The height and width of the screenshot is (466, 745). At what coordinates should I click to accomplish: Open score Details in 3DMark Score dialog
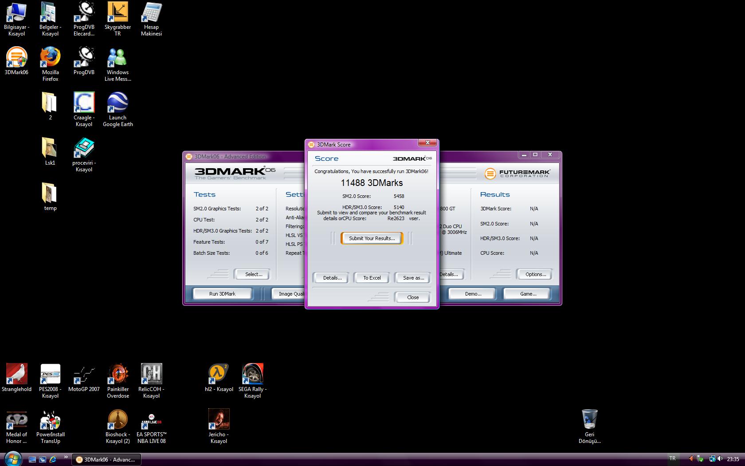(x=332, y=278)
